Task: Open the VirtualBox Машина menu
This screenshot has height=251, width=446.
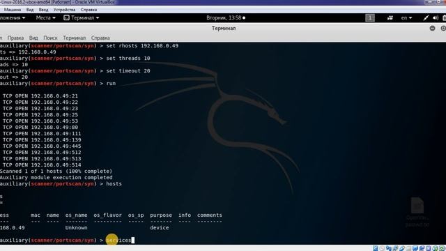Action: pyautogui.click(x=13, y=10)
